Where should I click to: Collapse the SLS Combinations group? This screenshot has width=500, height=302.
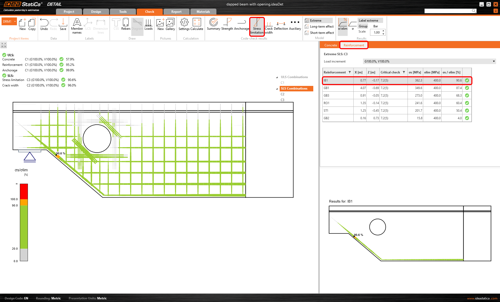[x=277, y=89]
